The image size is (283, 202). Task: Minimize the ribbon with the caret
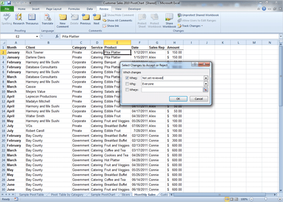point(259,9)
